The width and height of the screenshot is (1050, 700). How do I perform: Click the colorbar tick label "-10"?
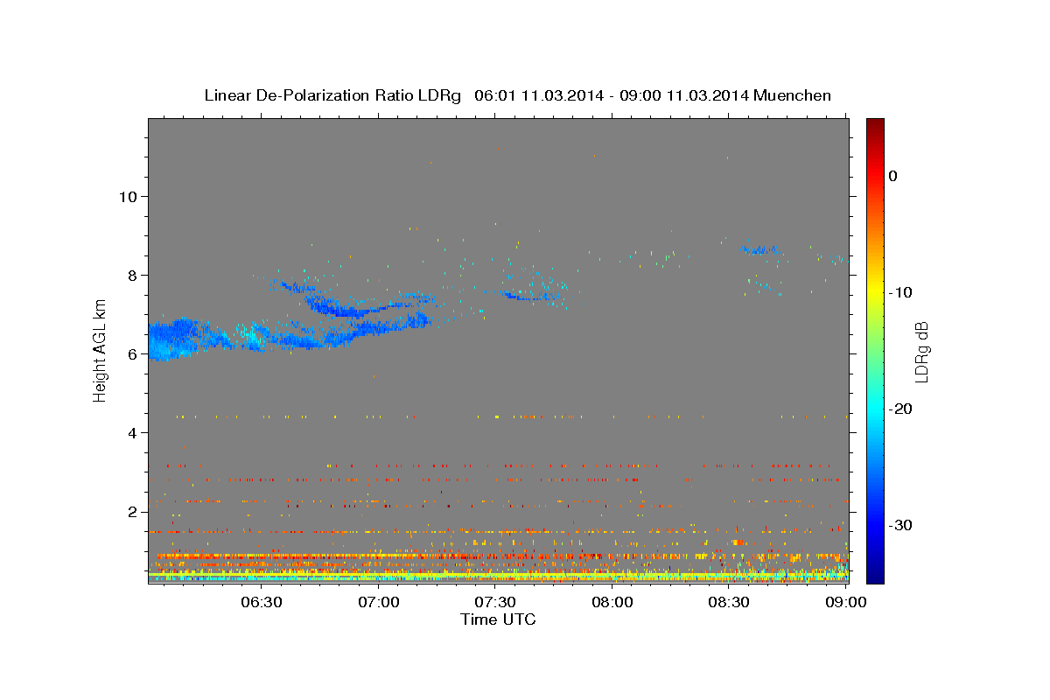tap(901, 292)
